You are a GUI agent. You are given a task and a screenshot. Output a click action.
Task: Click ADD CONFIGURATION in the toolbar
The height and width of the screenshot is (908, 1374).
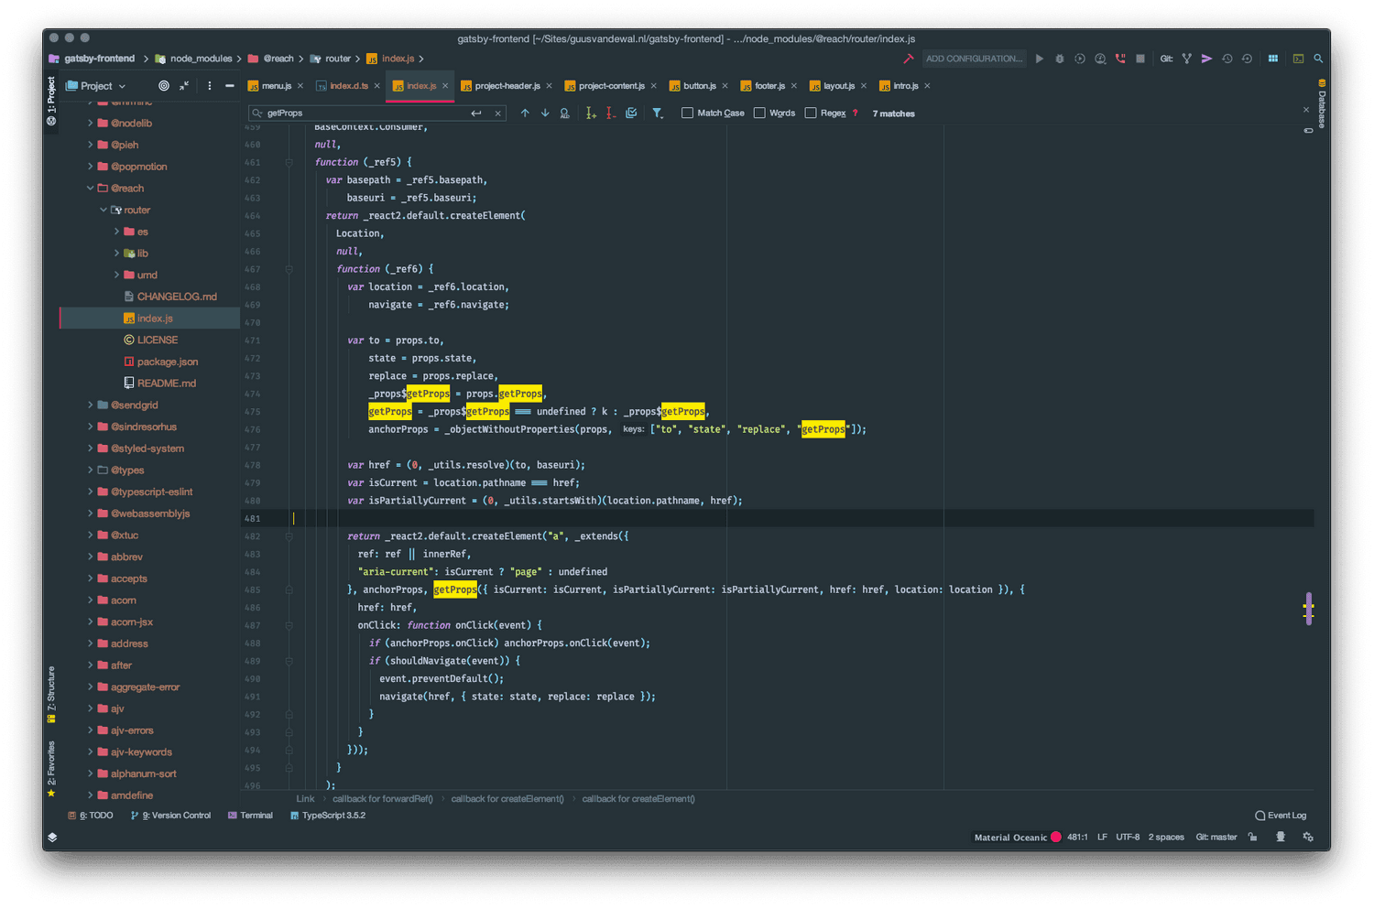coord(974,58)
